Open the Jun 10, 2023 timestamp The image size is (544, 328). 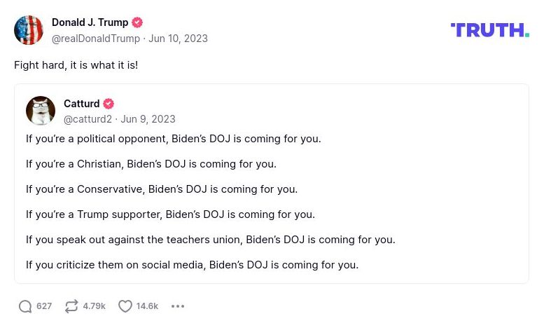click(178, 39)
